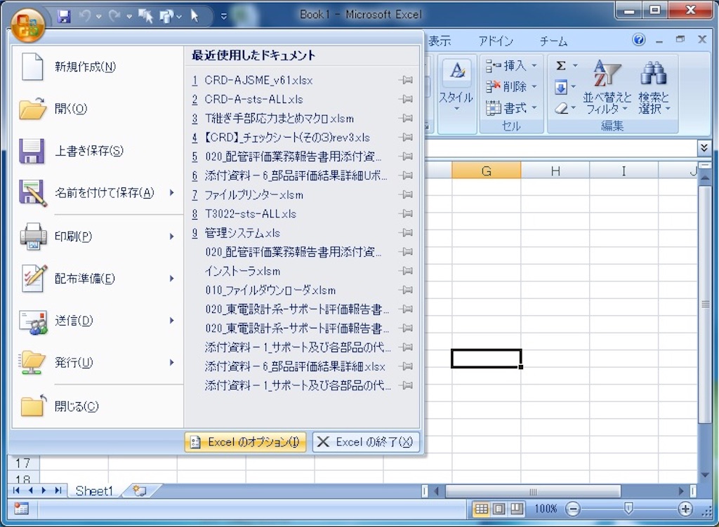Click the Undo icon in Quick Access Toolbar
The height and width of the screenshot is (527, 719).
(x=85, y=17)
